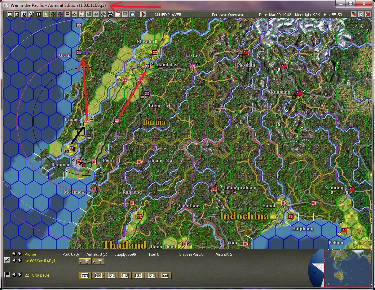The height and width of the screenshot is (290, 375).
Task: Click the save game disk icon
Action: click(10, 14)
